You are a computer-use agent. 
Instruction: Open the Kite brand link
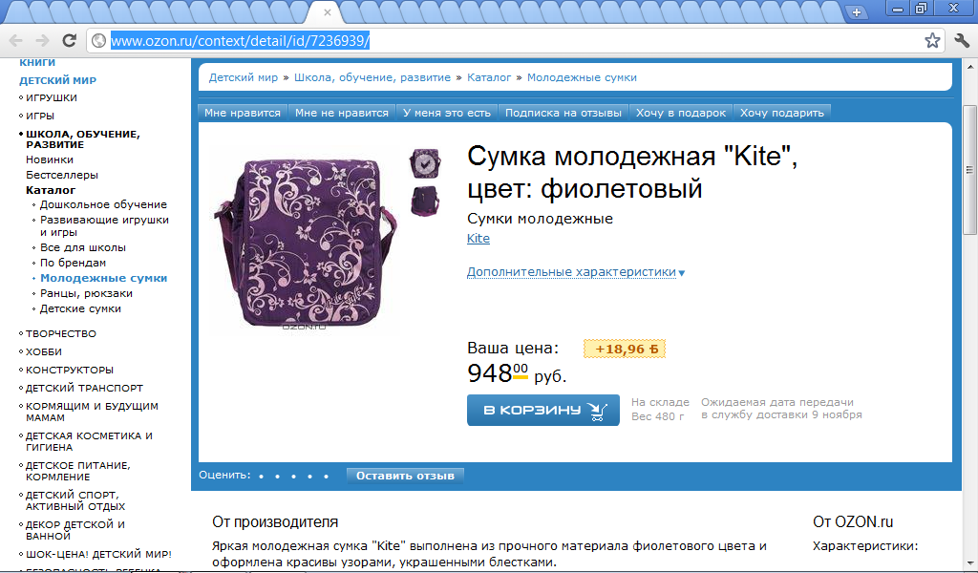(x=478, y=238)
